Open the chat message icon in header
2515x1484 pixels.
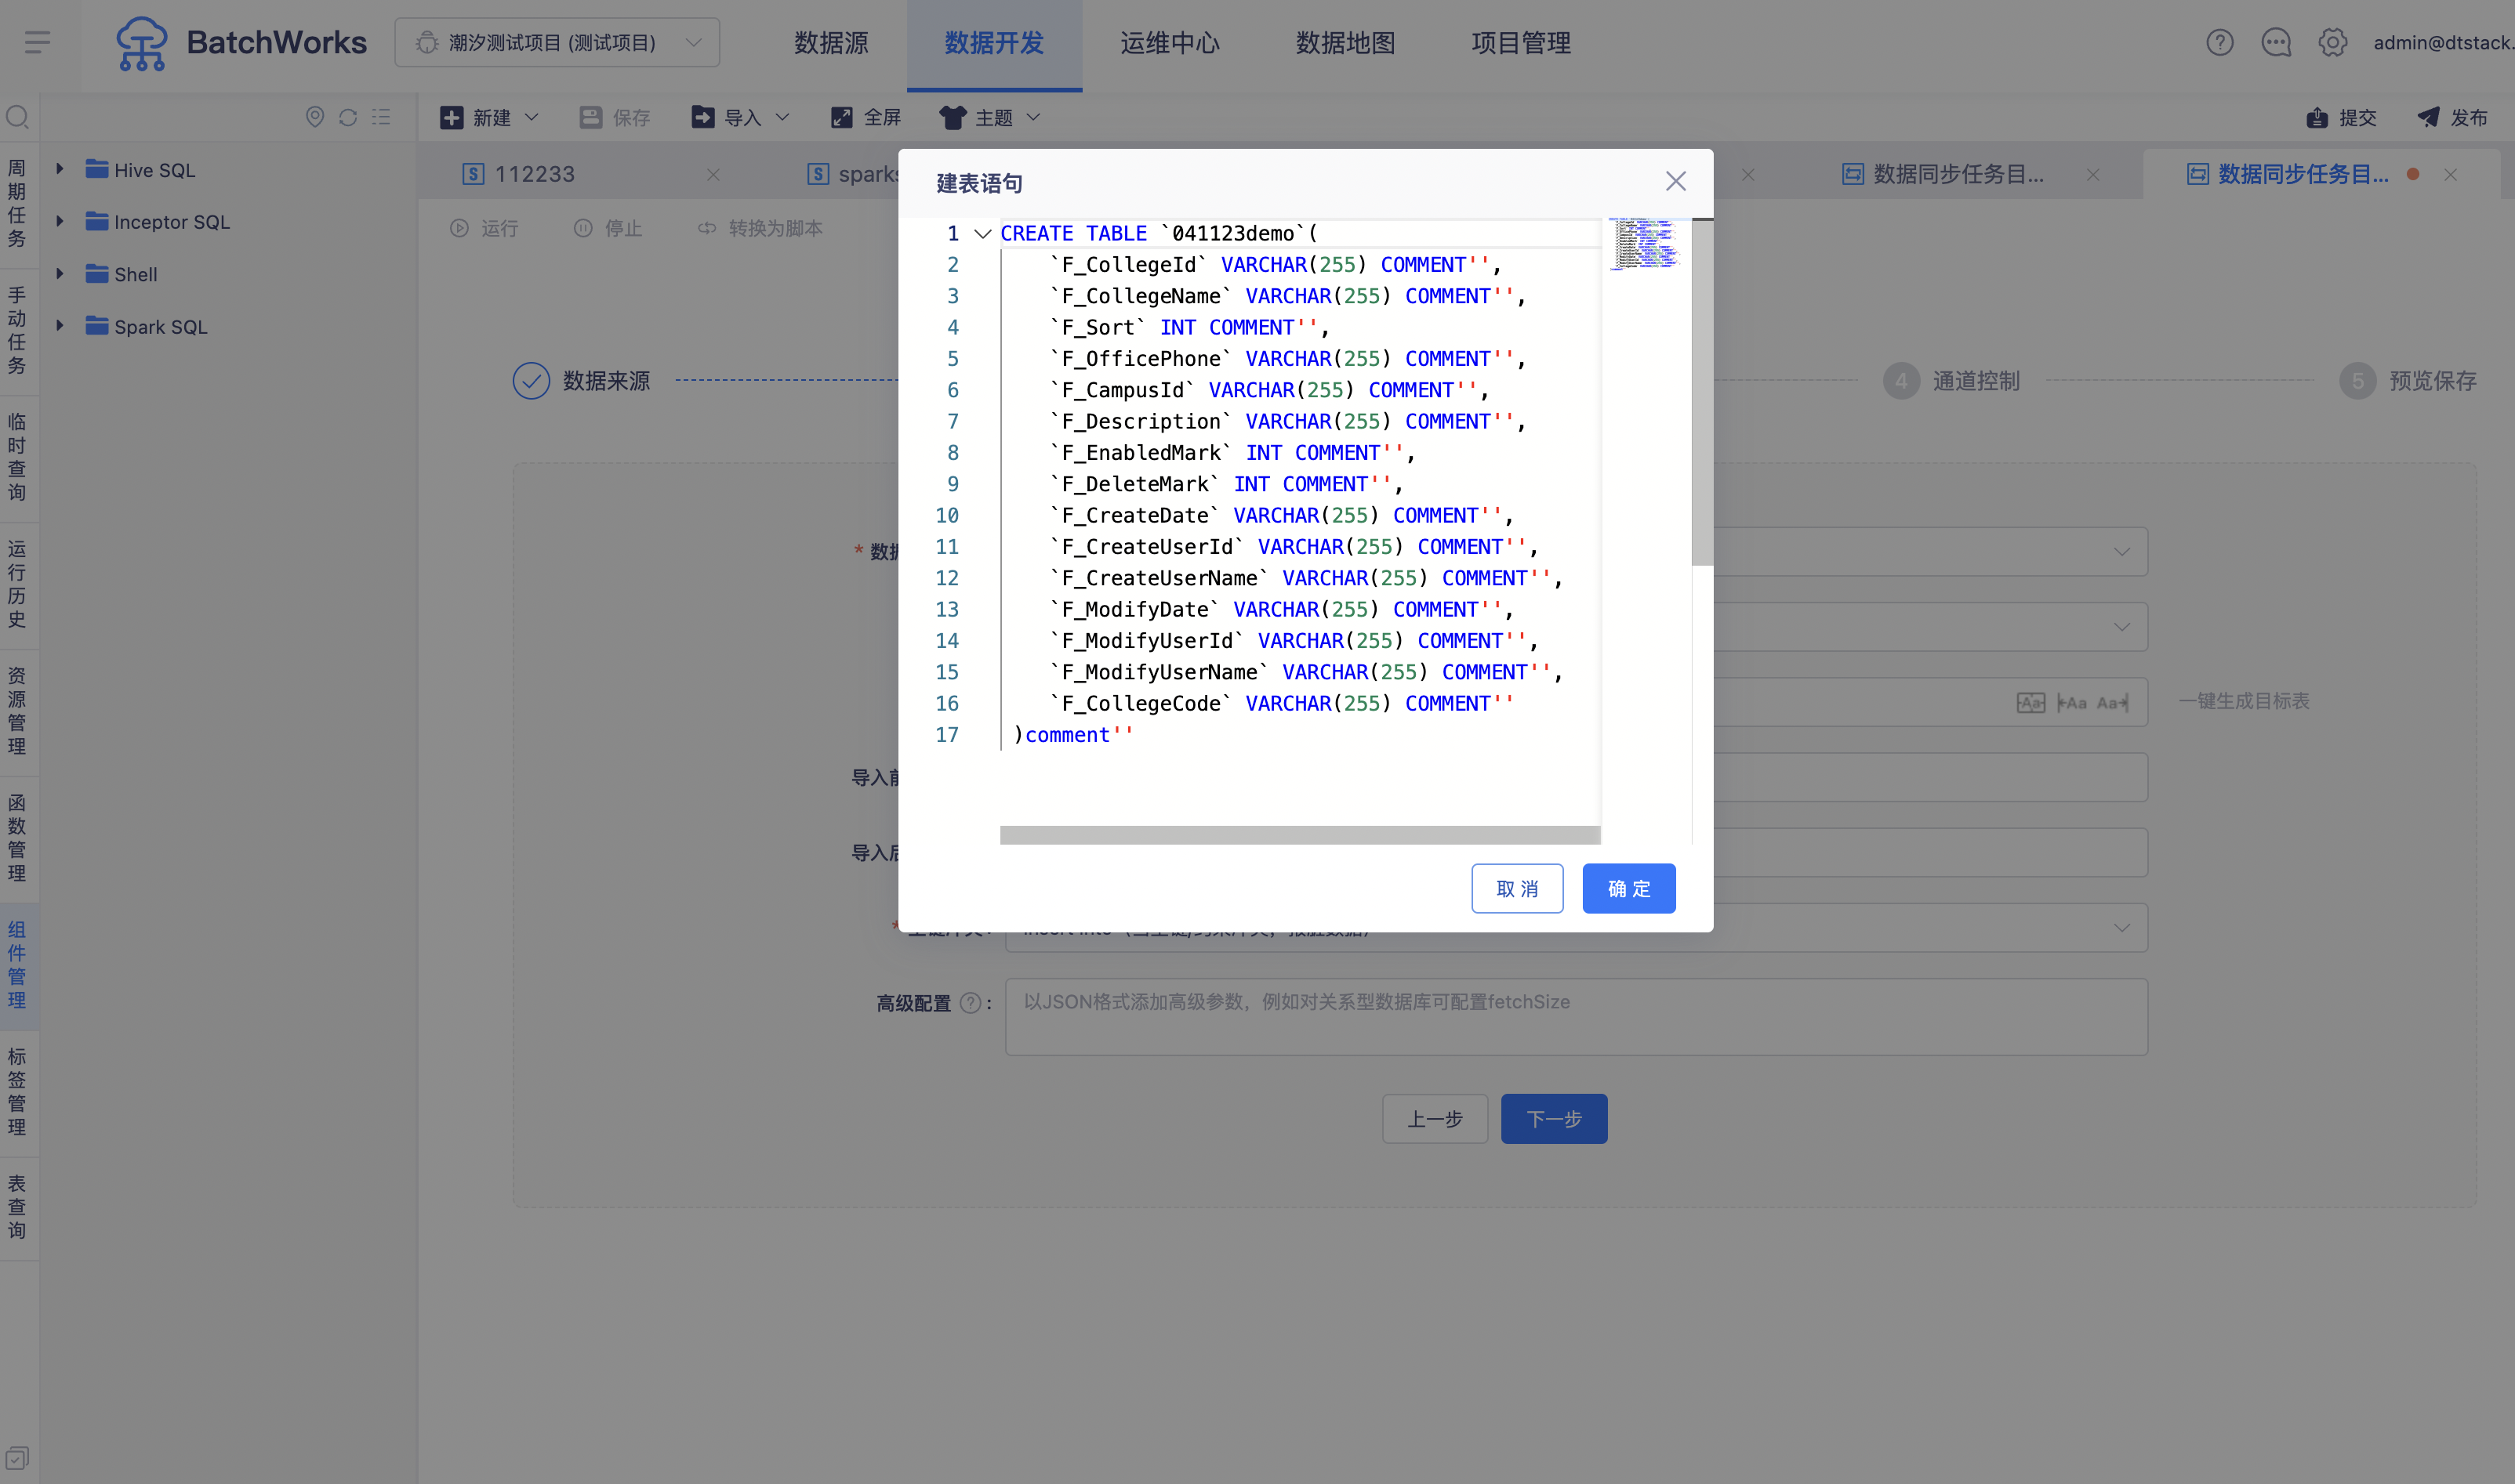tap(2276, 43)
